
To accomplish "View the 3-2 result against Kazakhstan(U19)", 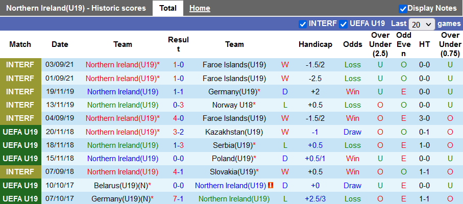I will 178,132.
